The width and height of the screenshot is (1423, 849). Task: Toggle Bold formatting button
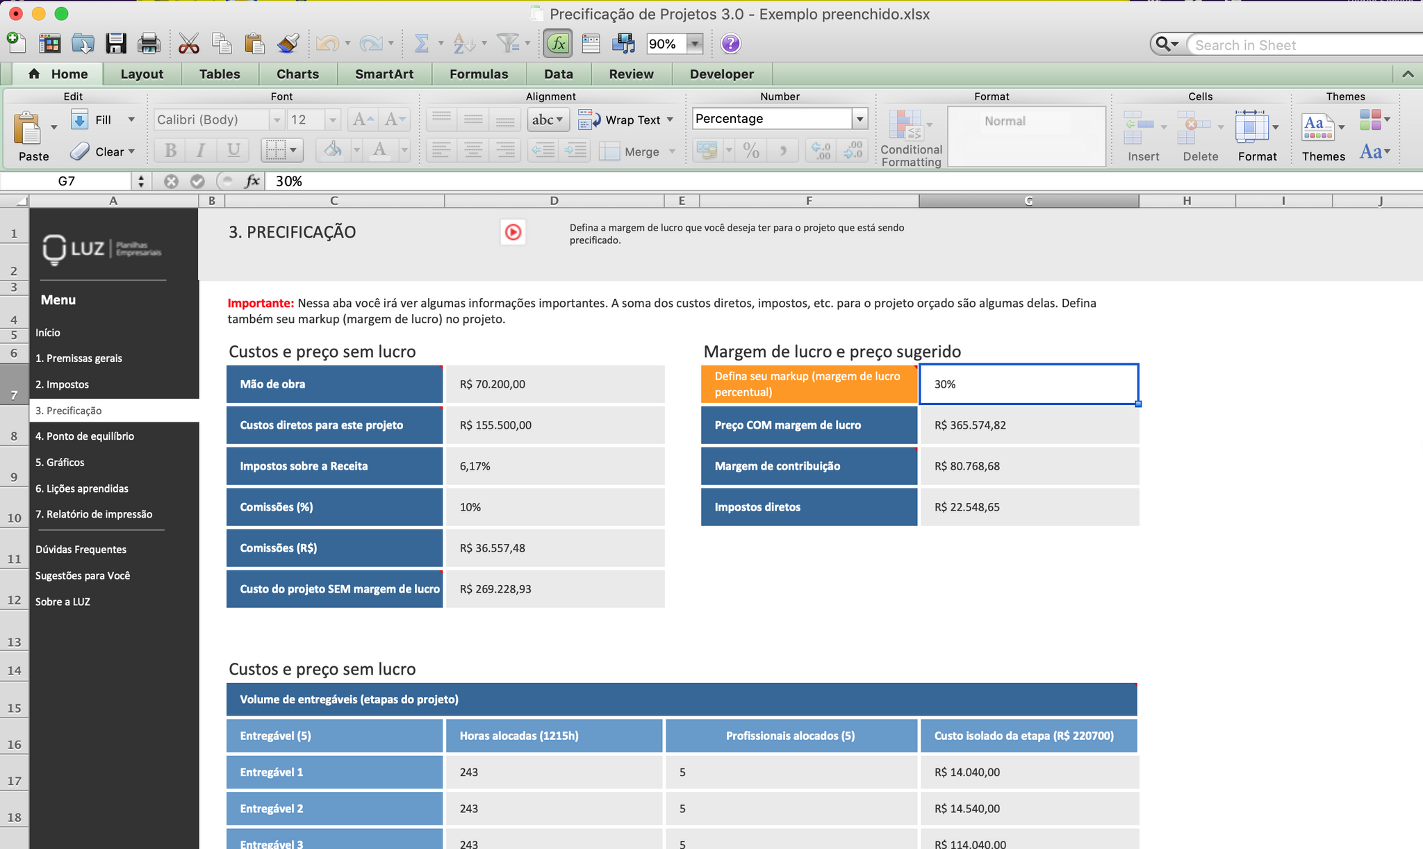(170, 150)
